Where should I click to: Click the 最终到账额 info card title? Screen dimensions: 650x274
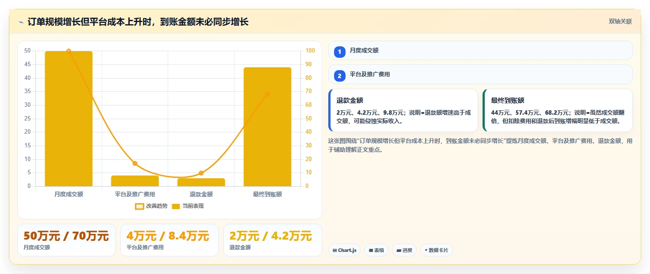[508, 101]
